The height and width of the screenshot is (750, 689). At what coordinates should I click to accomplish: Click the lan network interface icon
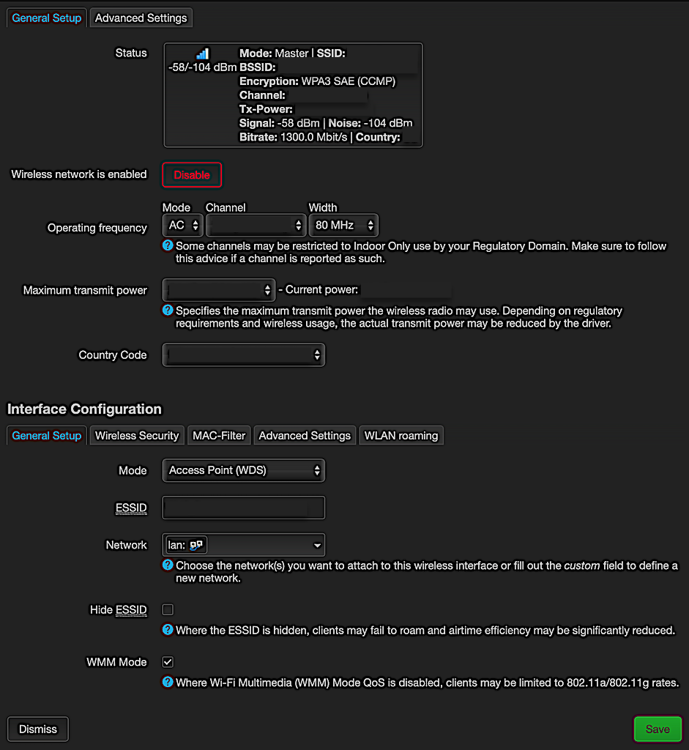tap(196, 545)
